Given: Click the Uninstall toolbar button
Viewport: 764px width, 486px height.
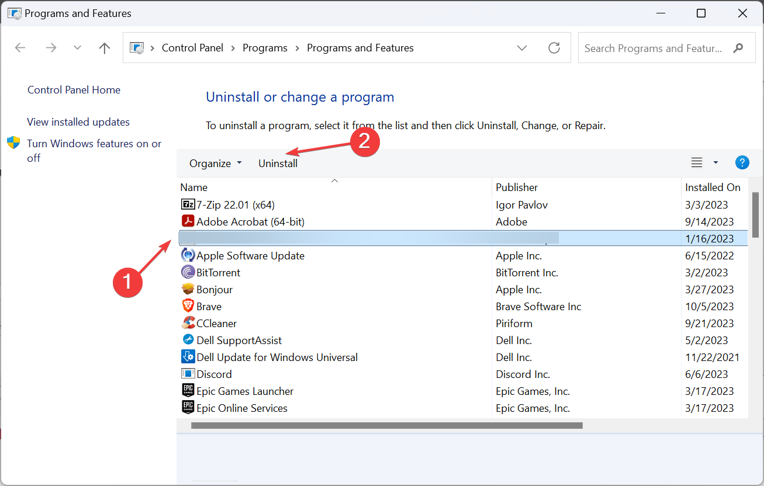Looking at the screenshot, I should point(278,164).
